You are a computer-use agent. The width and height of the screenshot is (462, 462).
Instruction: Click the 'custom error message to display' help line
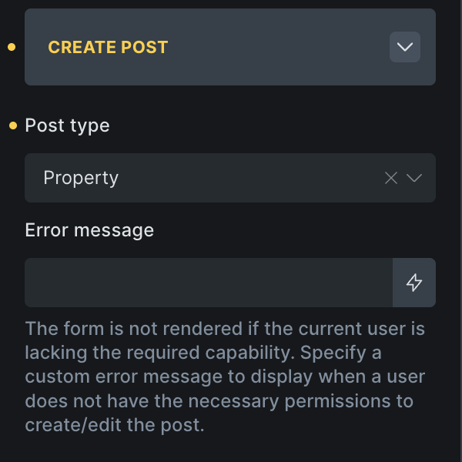point(225,377)
